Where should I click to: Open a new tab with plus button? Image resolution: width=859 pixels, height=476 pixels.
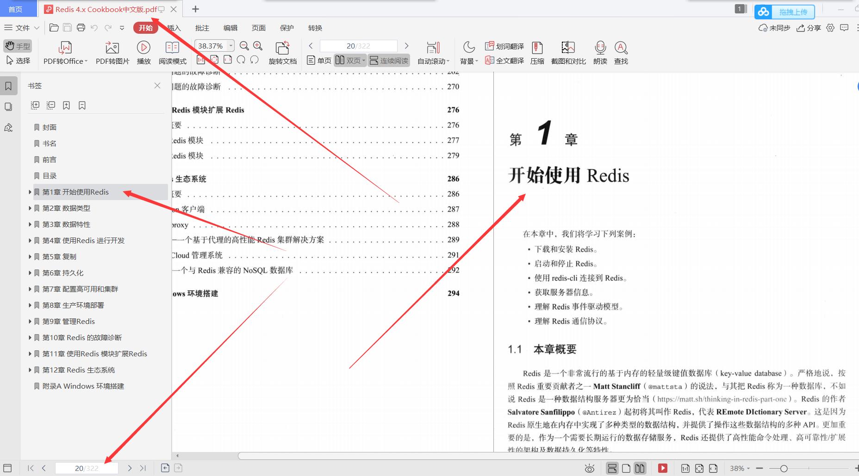point(195,9)
